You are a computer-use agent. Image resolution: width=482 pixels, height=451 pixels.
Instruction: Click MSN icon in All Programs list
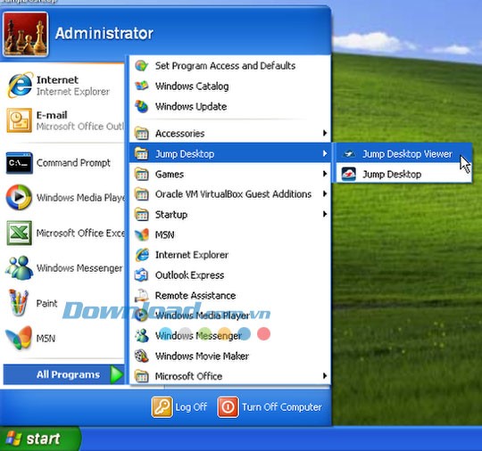point(142,234)
